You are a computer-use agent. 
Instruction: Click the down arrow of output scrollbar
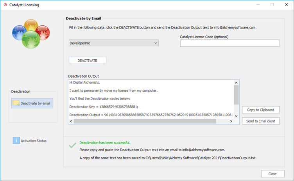(x=236, y=116)
